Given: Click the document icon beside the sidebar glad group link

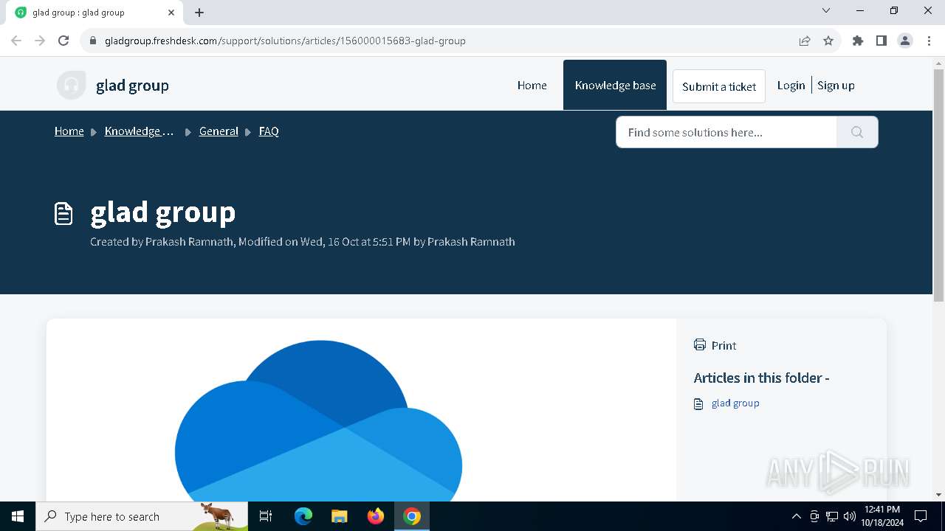Looking at the screenshot, I should tap(698, 404).
